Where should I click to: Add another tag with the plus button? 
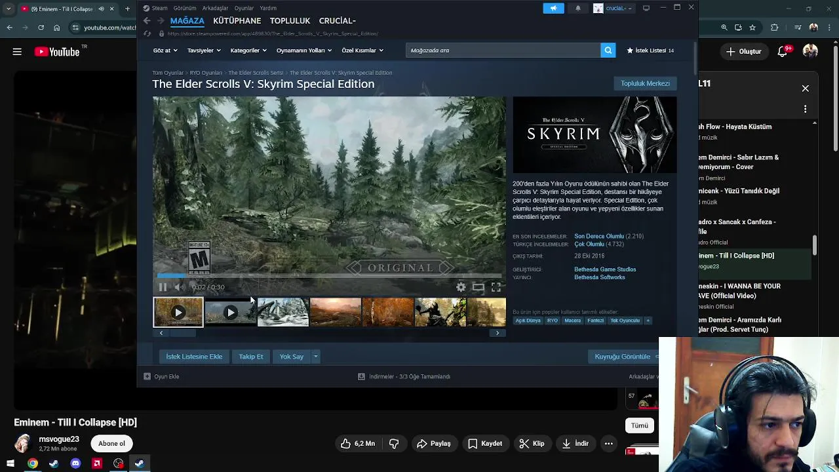click(648, 321)
